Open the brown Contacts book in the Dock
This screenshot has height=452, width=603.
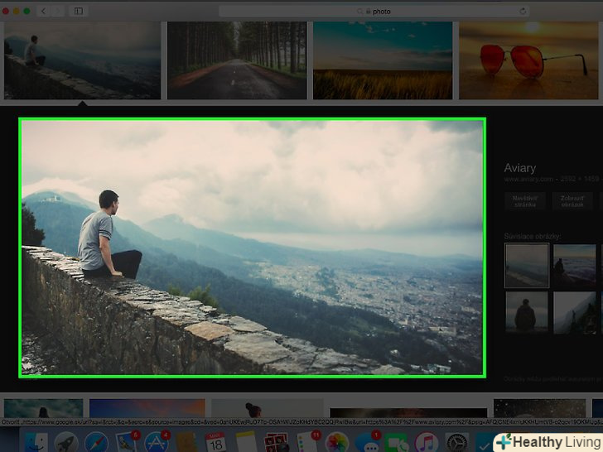pos(186,442)
